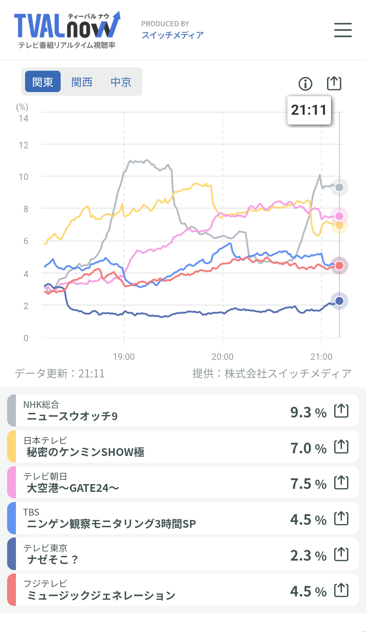366x632 pixels.
Task: Click the pink テレビ朝日 color bar
Action: coord(12,482)
